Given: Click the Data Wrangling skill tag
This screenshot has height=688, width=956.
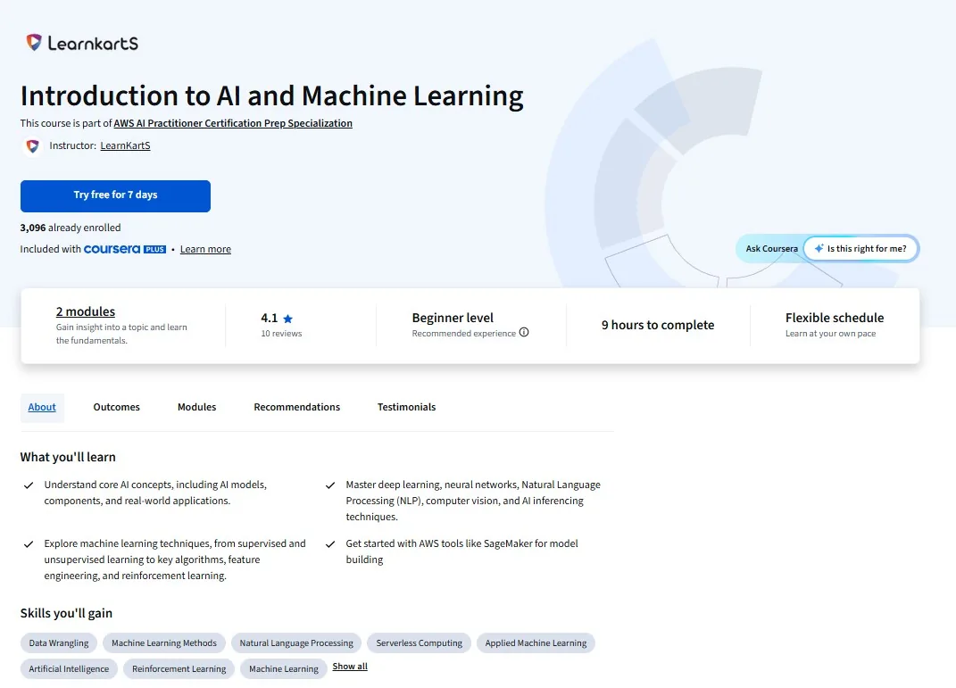Looking at the screenshot, I should pyautogui.click(x=59, y=642).
